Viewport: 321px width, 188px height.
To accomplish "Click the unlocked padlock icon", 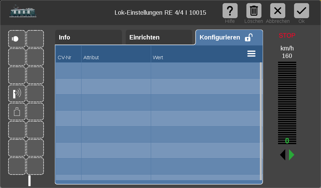I will [x=249, y=37].
